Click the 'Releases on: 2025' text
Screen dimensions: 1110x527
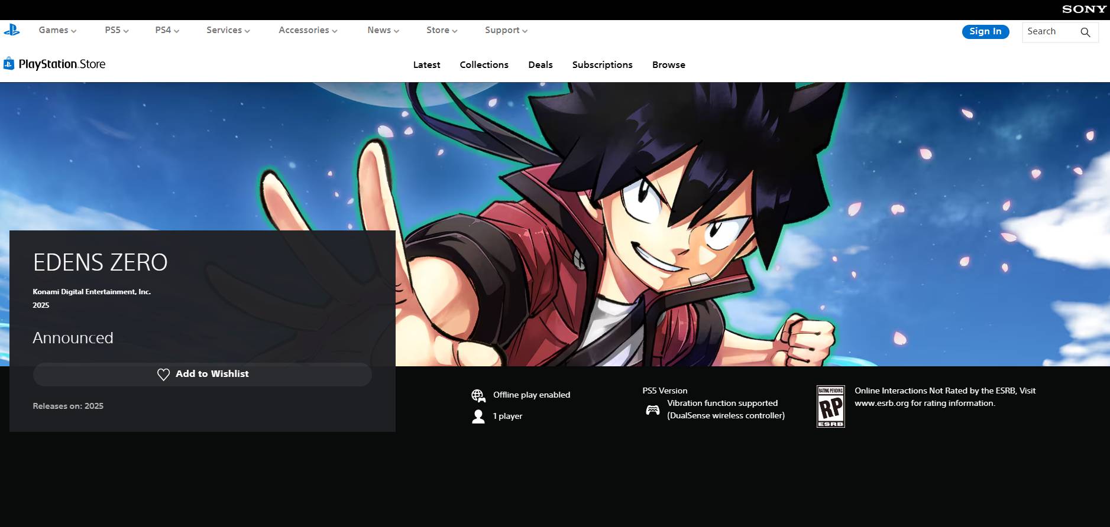pos(68,406)
